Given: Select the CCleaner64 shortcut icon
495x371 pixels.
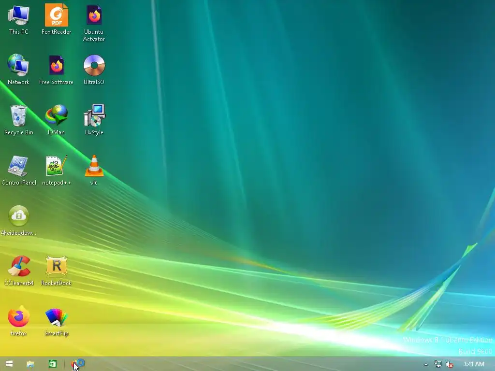Looking at the screenshot, I should (x=19, y=266).
